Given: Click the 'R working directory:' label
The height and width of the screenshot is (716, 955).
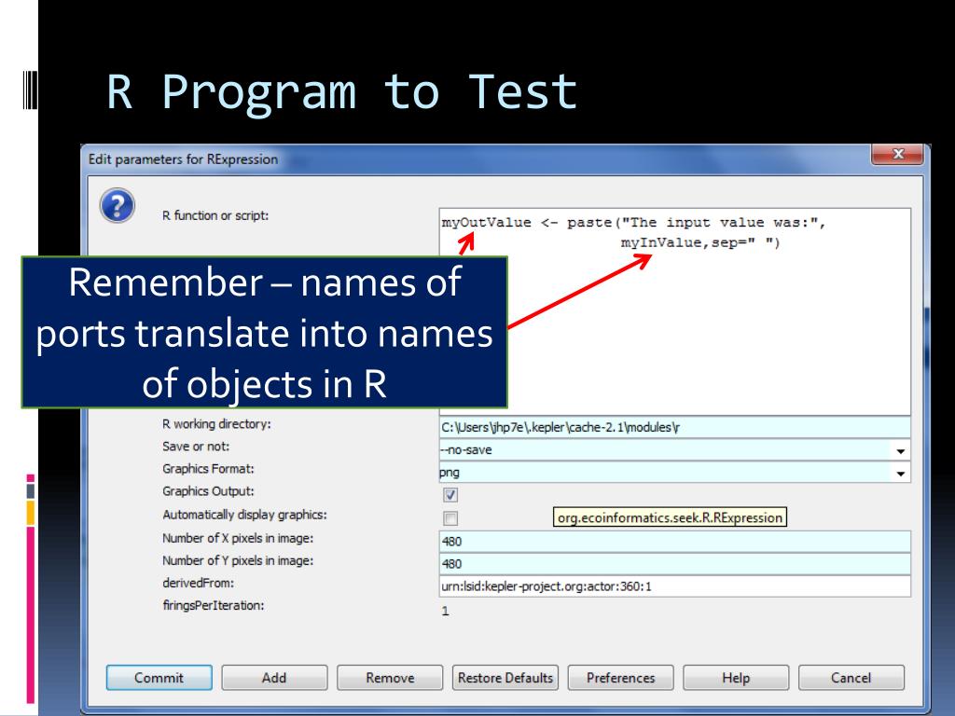Looking at the screenshot, I should point(216,424).
